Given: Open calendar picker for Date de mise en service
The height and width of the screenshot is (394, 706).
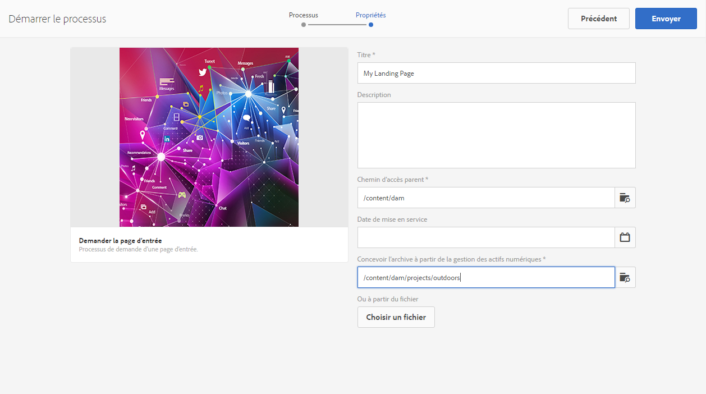Looking at the screenshot, I should (x=625, y=237).
